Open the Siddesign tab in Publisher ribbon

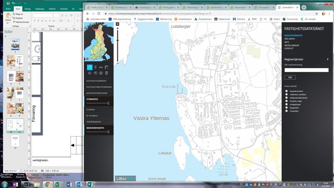point(39,9)
